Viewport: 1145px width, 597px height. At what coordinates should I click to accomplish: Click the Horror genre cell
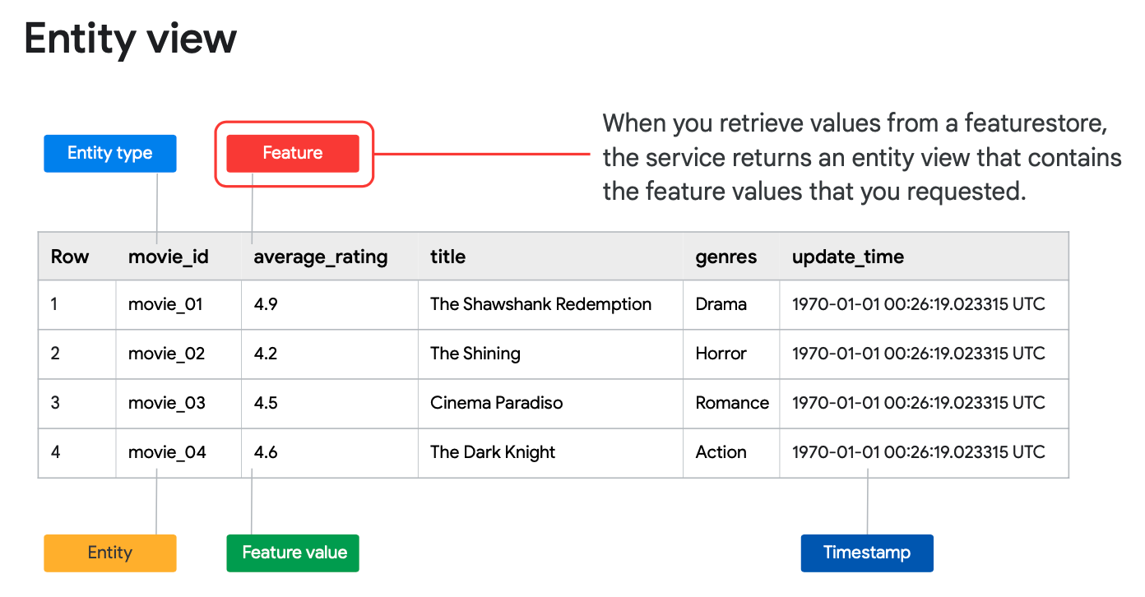pyautogui.click(x=721, y=354)
